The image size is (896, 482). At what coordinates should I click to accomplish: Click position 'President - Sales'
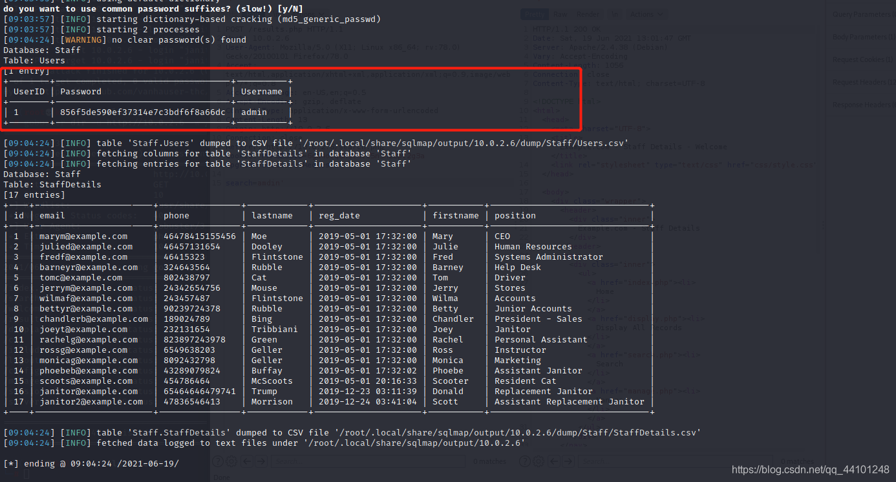(539, 319)
